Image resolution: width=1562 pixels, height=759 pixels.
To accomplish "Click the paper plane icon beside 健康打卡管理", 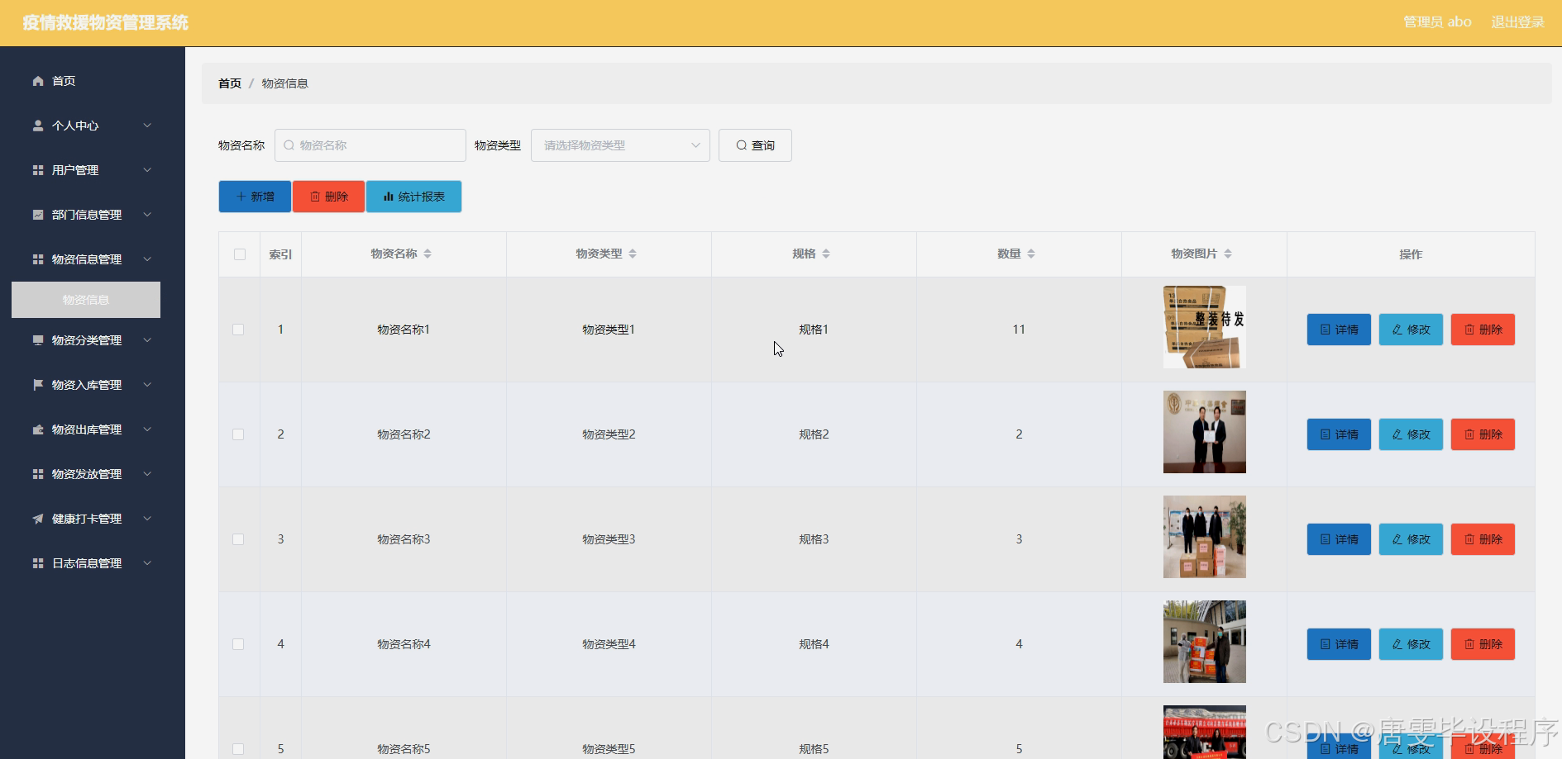I will (x=38, y=519).
